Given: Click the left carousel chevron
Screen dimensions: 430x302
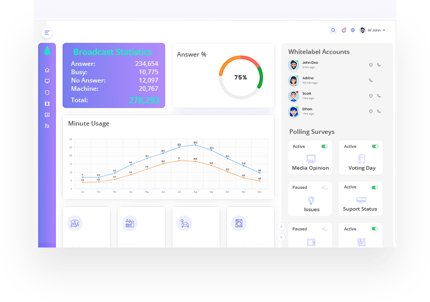Looking at the screenshot, I should tap(281, 227).
